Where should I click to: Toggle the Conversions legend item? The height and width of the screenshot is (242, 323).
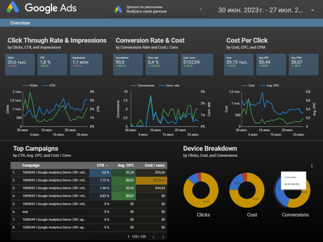142,85
